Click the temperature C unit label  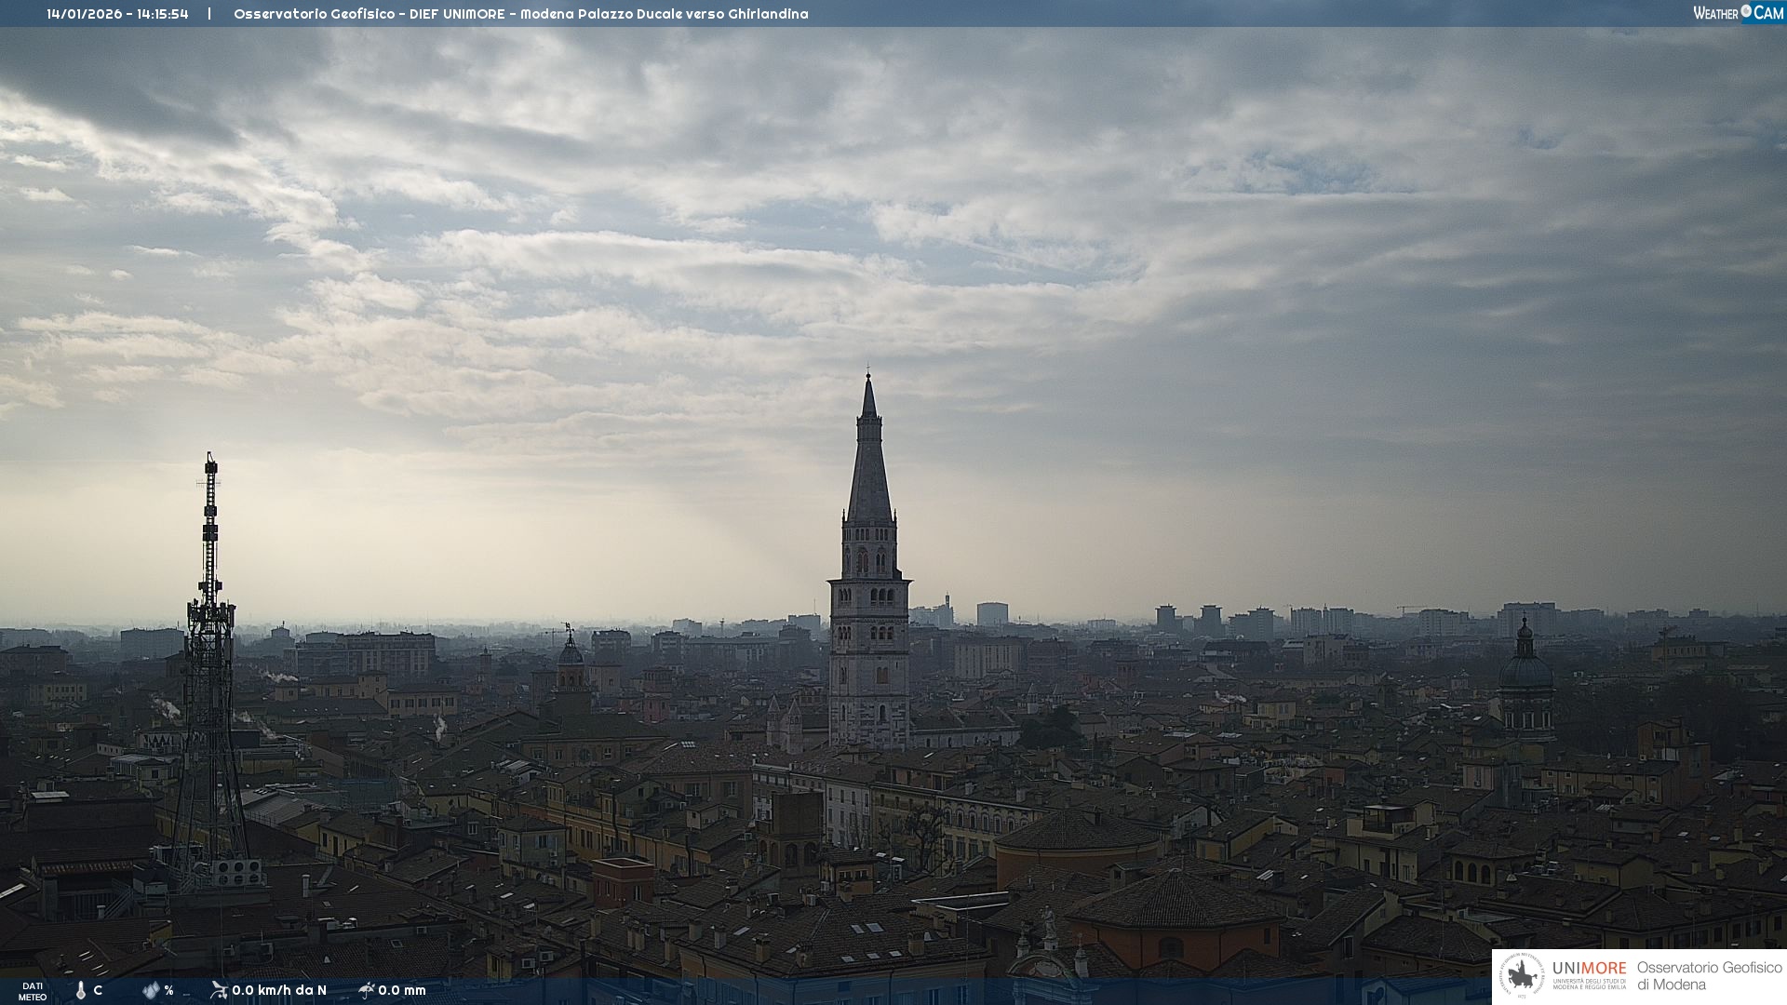(x=98, y=990)
